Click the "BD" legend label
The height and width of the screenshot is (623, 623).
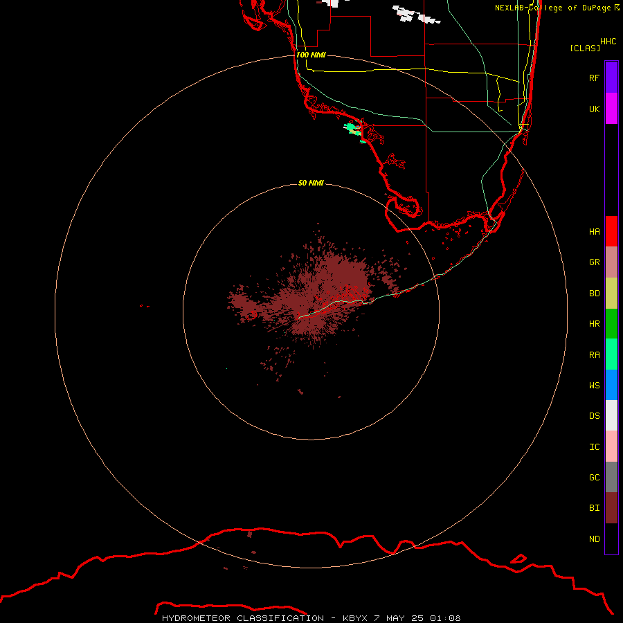click(594, 294)
